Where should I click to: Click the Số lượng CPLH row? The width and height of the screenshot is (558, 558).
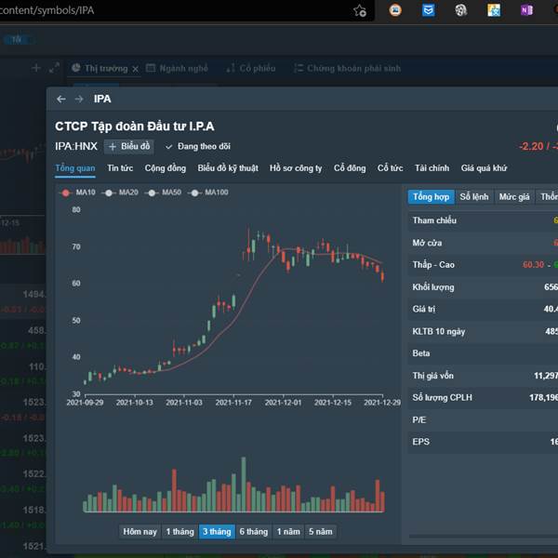(483, 397)
